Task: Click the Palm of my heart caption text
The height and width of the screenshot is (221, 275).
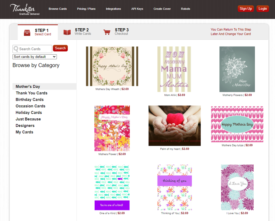Action: [x=170, y=149]
